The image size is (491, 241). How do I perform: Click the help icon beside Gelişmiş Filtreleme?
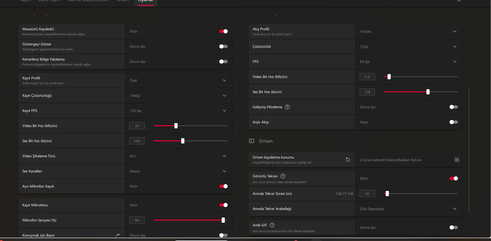(287, 107)
